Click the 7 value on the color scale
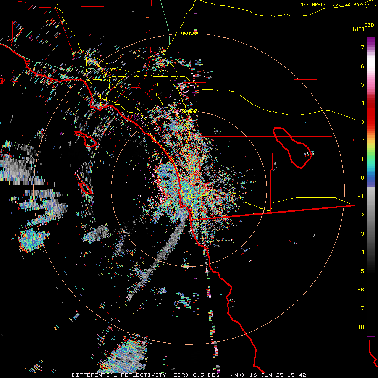 (x=362, y=47)
